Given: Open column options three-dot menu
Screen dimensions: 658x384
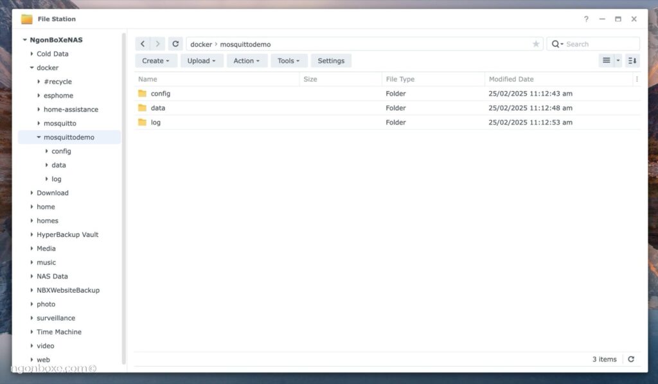Looking at the screenshot, I should coord(637,79).
